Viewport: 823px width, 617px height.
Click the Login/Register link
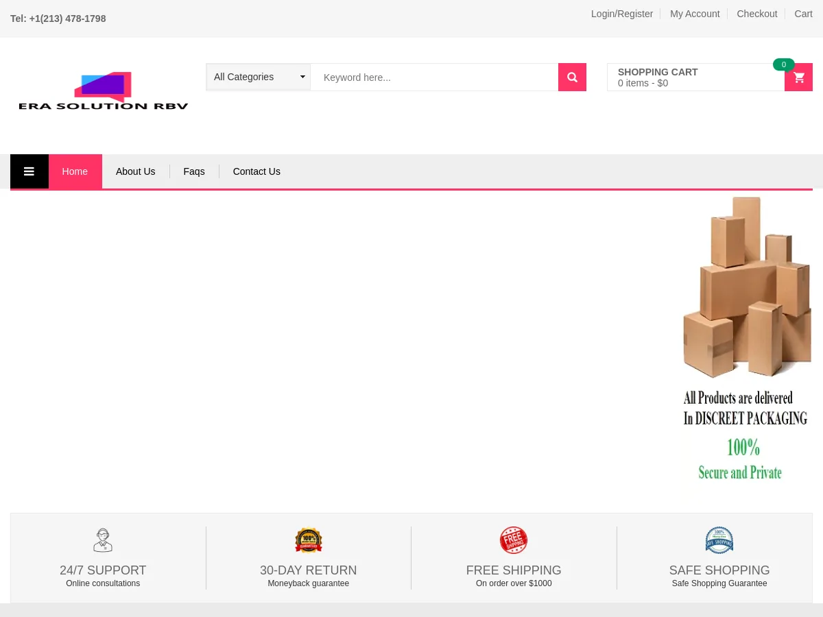621,14
